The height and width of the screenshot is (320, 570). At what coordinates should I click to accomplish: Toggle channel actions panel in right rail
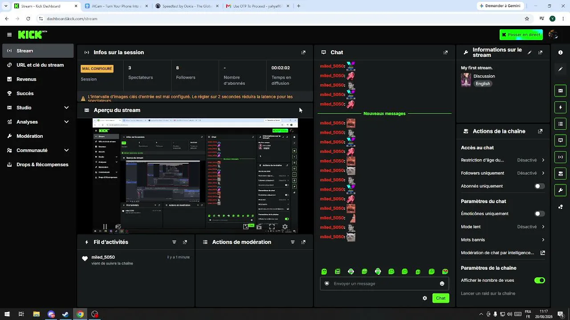coord(560,173)
